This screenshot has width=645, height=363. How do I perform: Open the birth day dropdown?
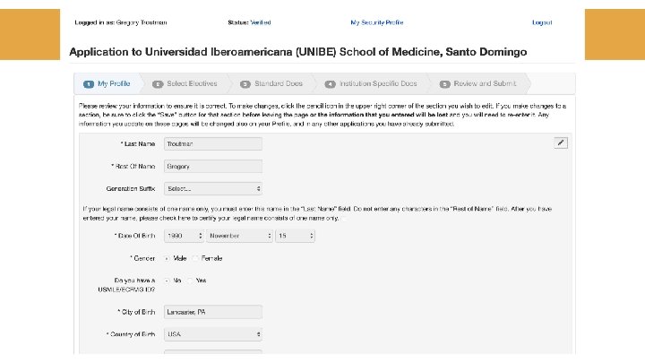[x=295, y=236]
